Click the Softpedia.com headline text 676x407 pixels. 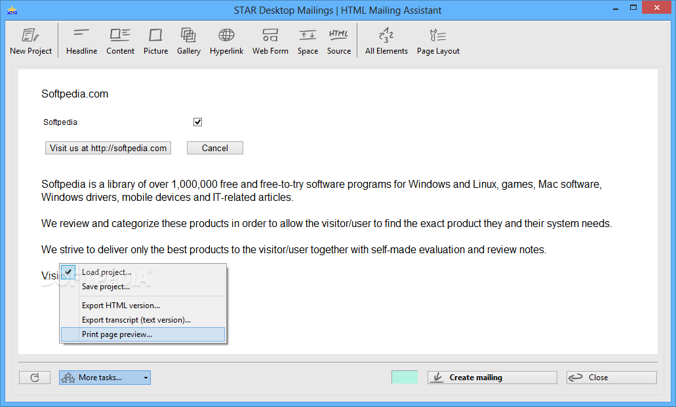coord(75,94)
